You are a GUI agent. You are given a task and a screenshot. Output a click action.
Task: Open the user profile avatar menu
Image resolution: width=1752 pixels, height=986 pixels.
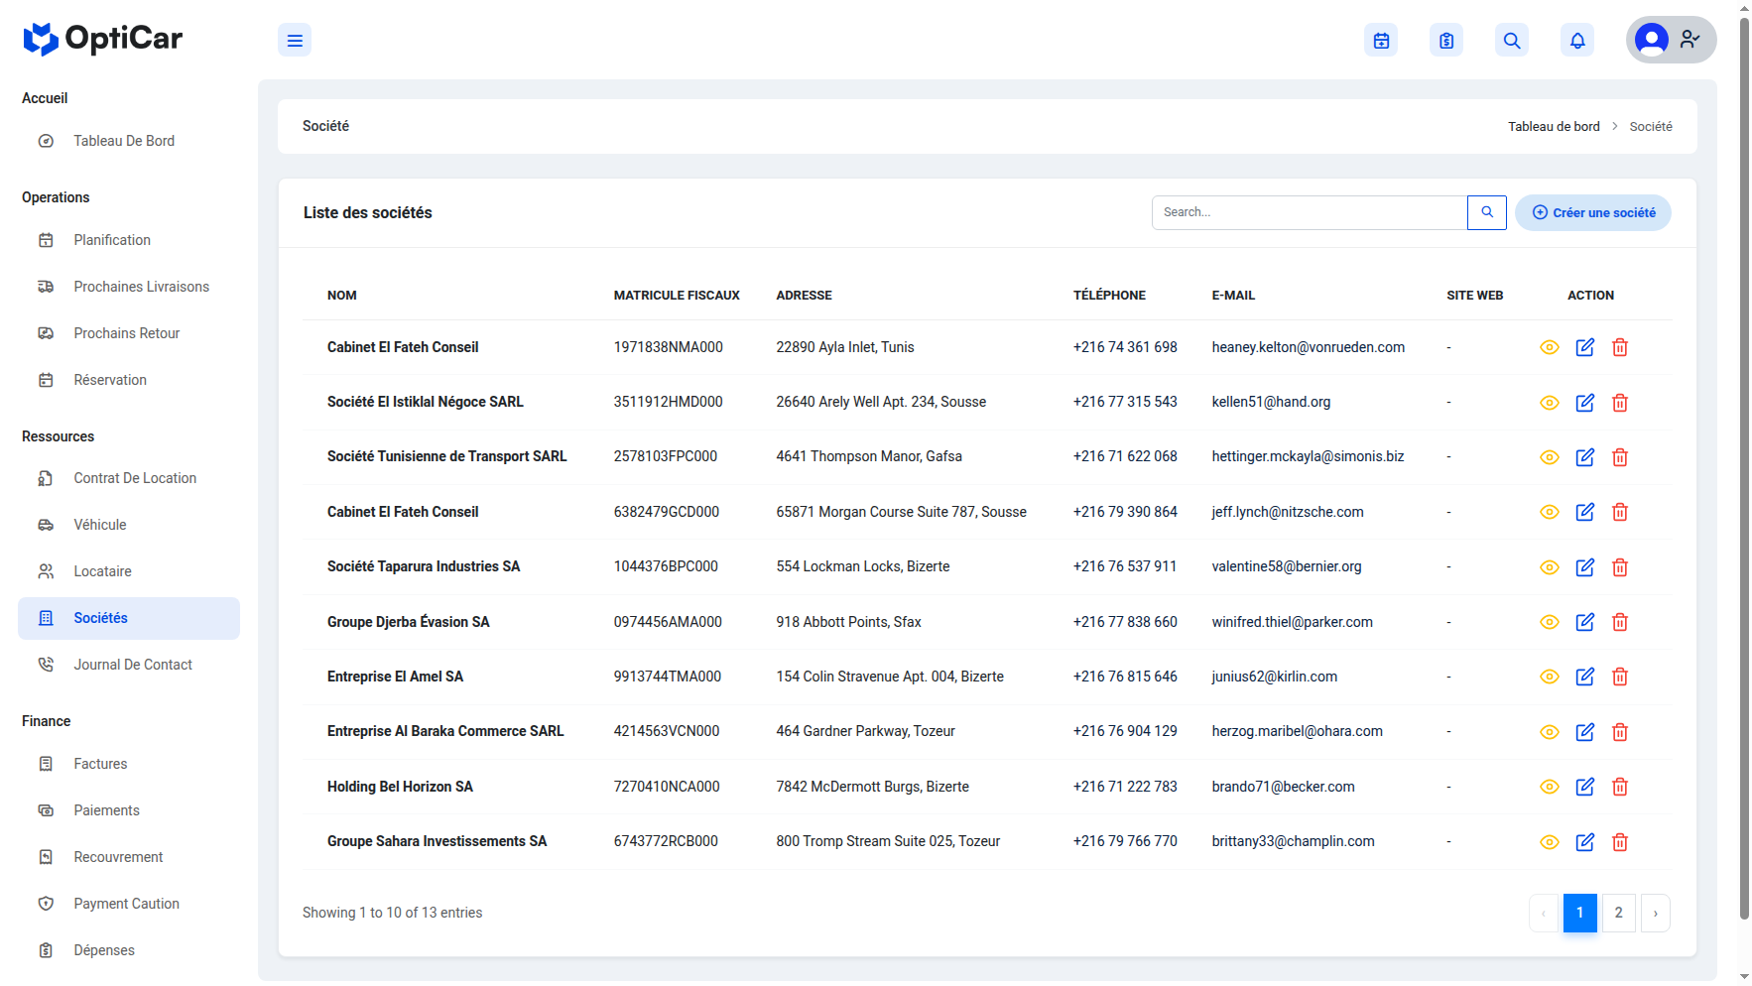tap(1671, 40)
